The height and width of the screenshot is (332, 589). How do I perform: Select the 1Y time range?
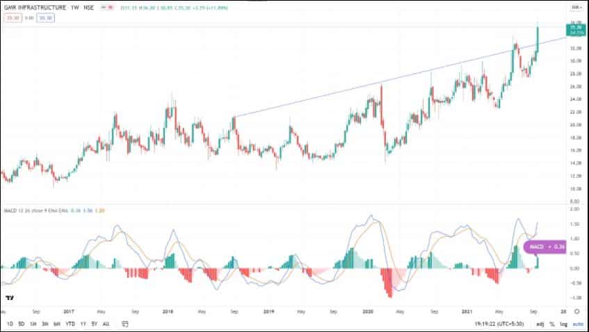pos(83,324)
